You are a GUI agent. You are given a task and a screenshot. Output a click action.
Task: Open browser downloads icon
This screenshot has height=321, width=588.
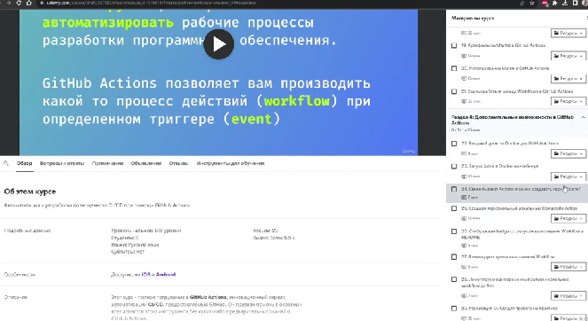[565, 3]
